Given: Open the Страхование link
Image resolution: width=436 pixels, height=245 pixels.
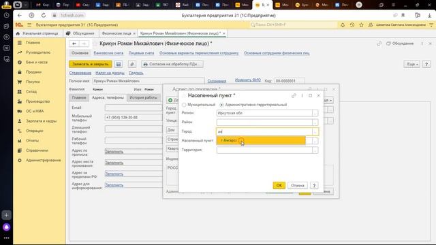Looking at the screenshot, I should pos(80,73).
